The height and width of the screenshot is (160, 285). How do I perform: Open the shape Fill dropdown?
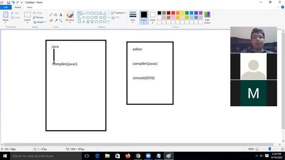click(116, 17)
